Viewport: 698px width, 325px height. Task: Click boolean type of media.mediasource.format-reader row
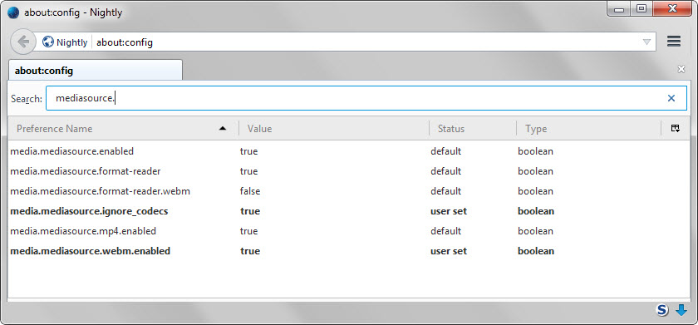click(x=535, y=171)
